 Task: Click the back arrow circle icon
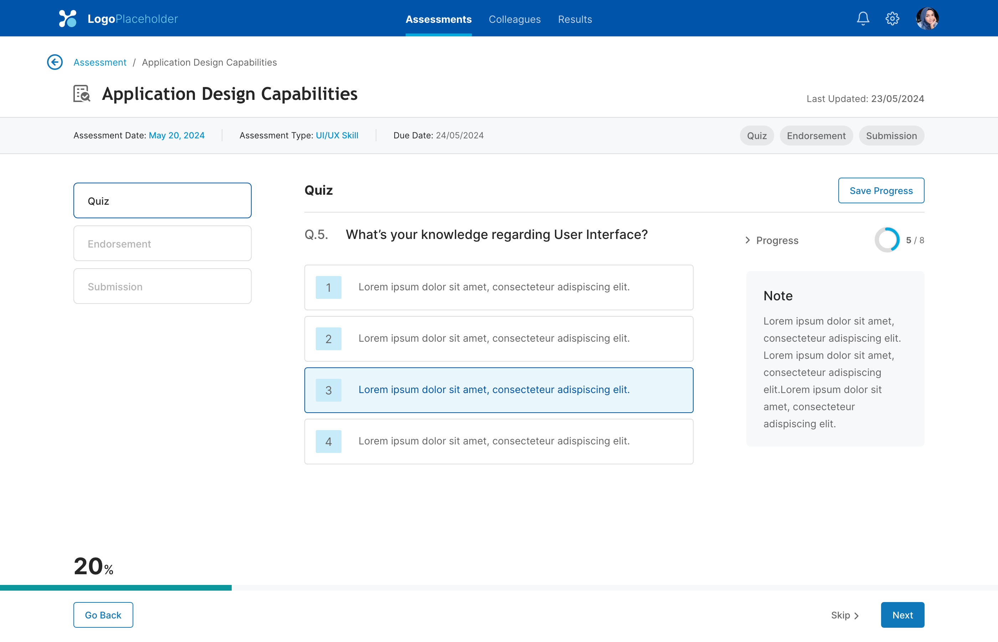pos(55,62)
